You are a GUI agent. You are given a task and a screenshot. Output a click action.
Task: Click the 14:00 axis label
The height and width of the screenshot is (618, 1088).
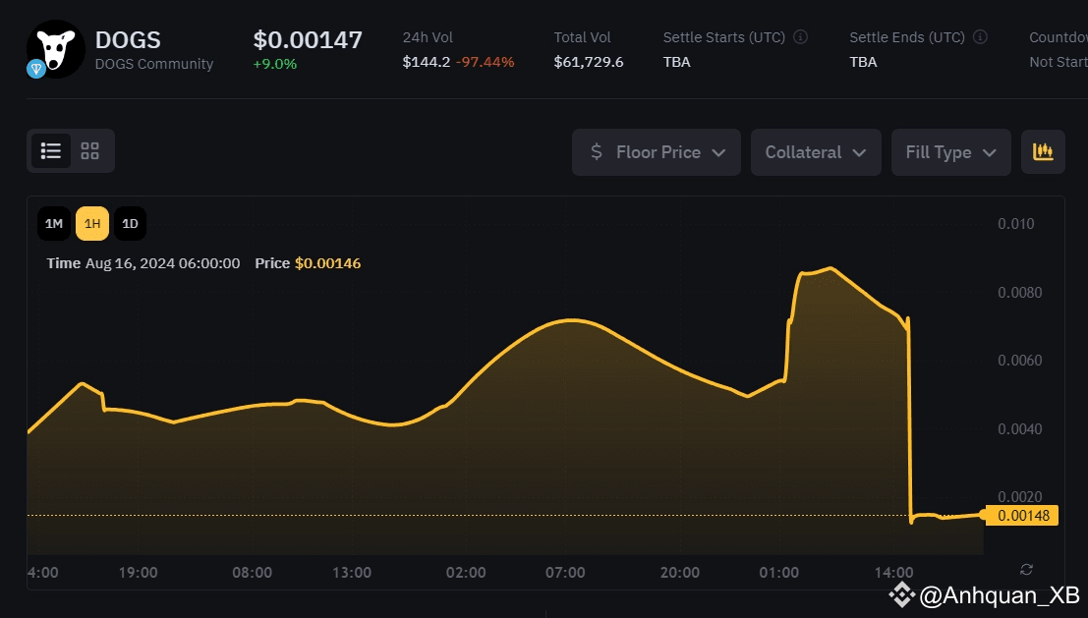coord(893,573)
